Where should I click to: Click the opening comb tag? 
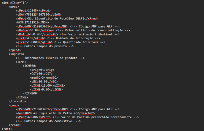click(x=14, y=105)
